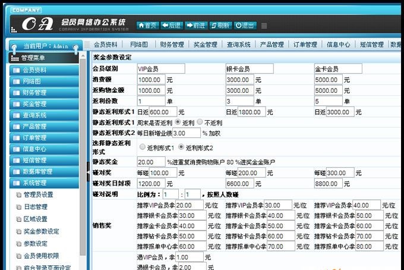Image resolution: width=404 pixels, height=270 pixels.
Task: Click the VIP会员 消费额 input field
Action: pos(151,80)
